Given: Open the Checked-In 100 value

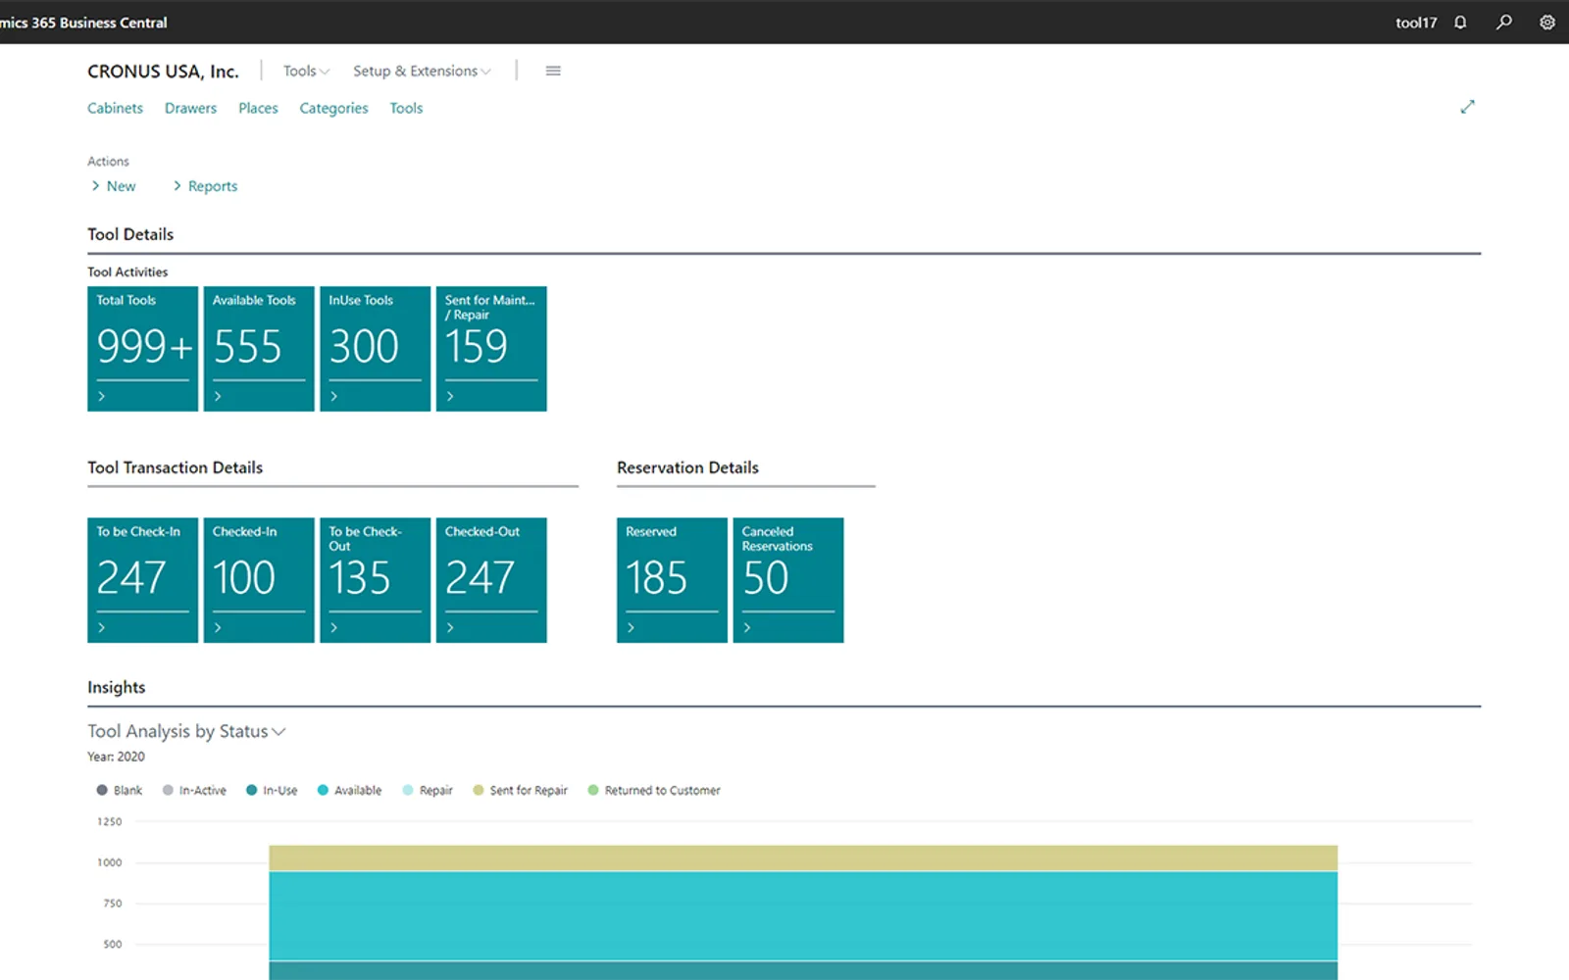Looking at the screenshot, I should point(244,577).
